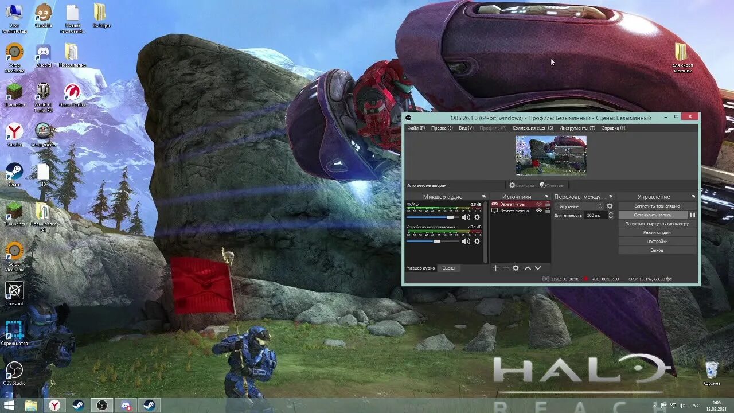Open CardLife desktop shortcut
The width and height of the screenshot is (734, 413).
(44, 15)
